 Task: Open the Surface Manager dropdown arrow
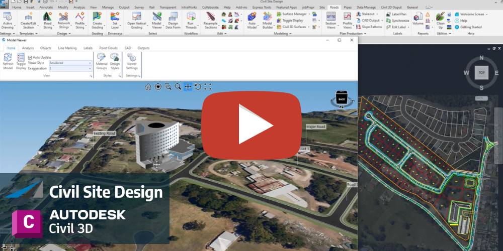click(x=309, y=14)
